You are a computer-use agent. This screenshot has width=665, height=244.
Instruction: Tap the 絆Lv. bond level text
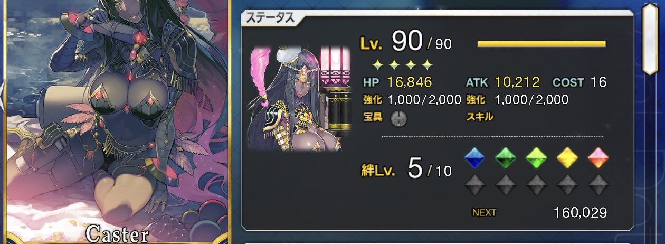[x=379, y=171]
